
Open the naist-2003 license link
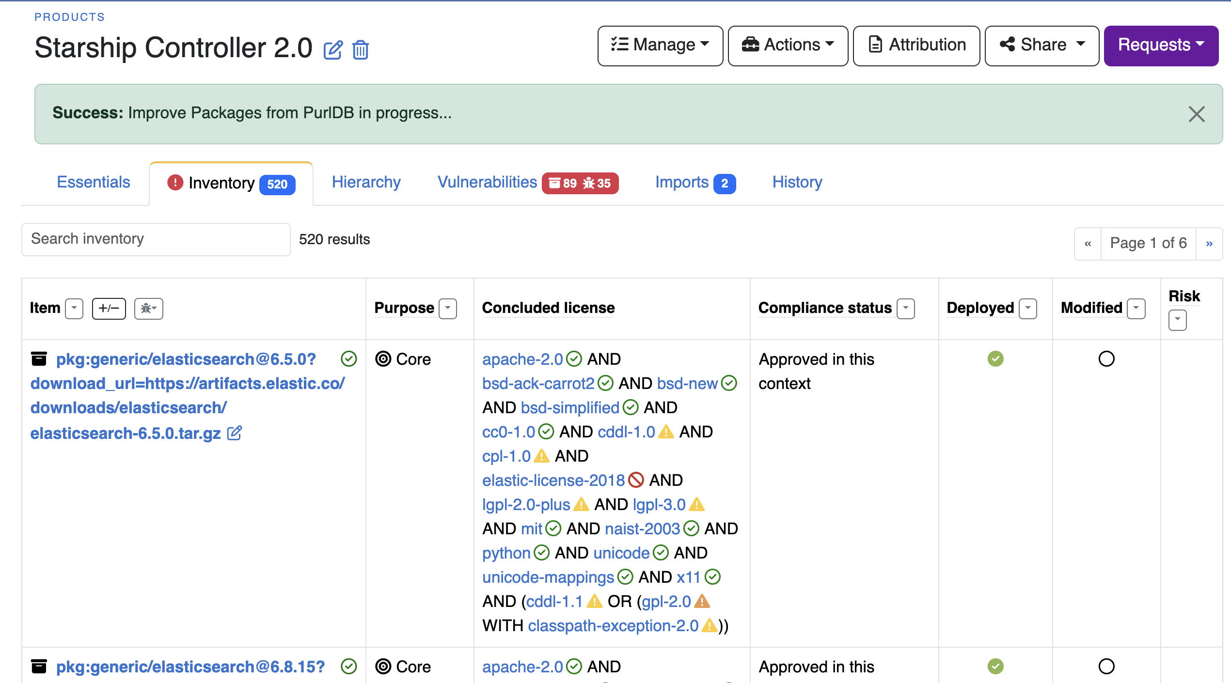(643, 528)
